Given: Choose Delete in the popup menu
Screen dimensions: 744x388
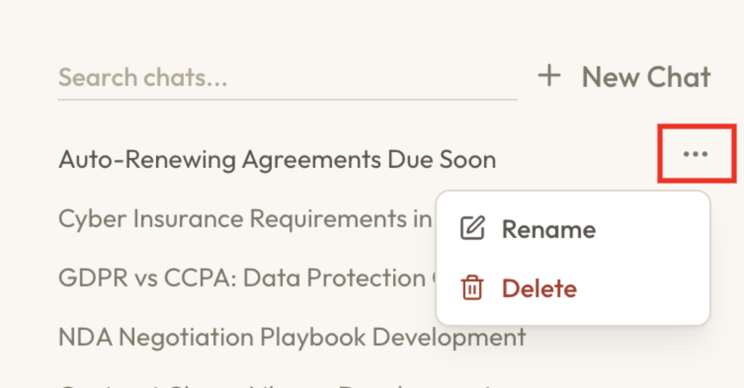Looking at the screenshot, I should click(539, 288).
